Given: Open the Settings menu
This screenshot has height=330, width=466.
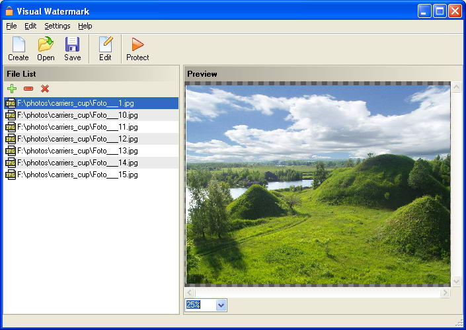Looking at the screenshot, I should (x=58, y=26).
